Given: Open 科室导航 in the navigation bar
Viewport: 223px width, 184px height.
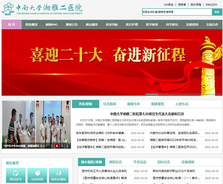Looking at the screenshot, I should tap(112, 24).
